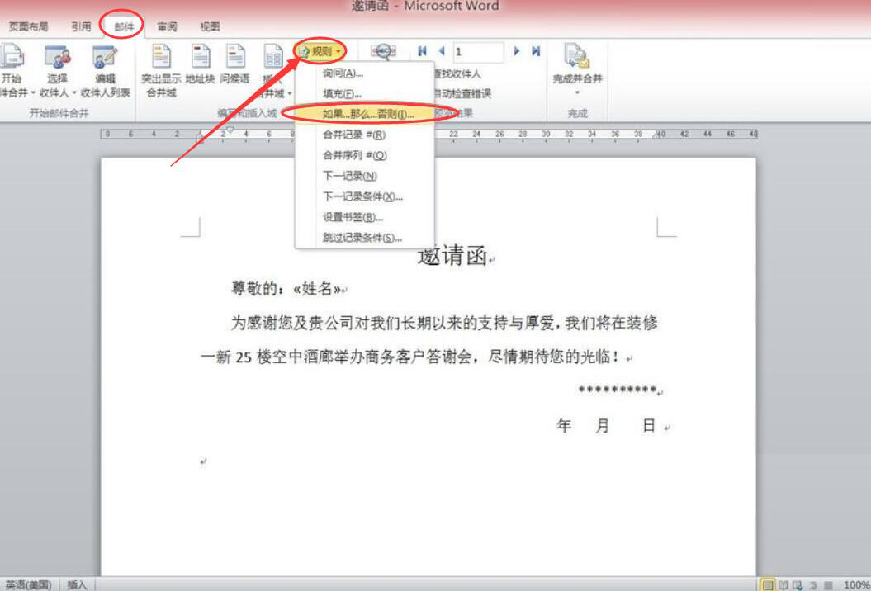Click the Address Block (地址块) icon
The width and height of the screenshot is (871, 591).
point(200,57)
